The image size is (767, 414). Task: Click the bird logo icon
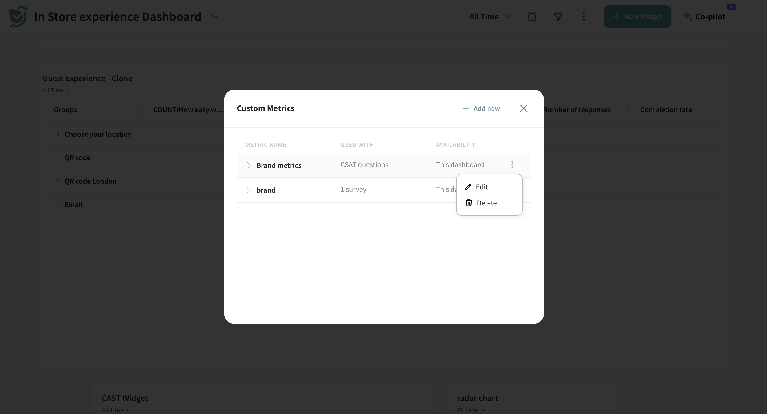coord(18,17)
